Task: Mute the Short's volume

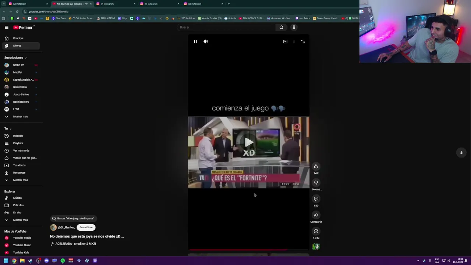Action: pos(206,42)
